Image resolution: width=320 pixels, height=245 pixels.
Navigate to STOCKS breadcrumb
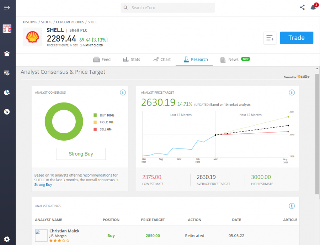point(47,22)
